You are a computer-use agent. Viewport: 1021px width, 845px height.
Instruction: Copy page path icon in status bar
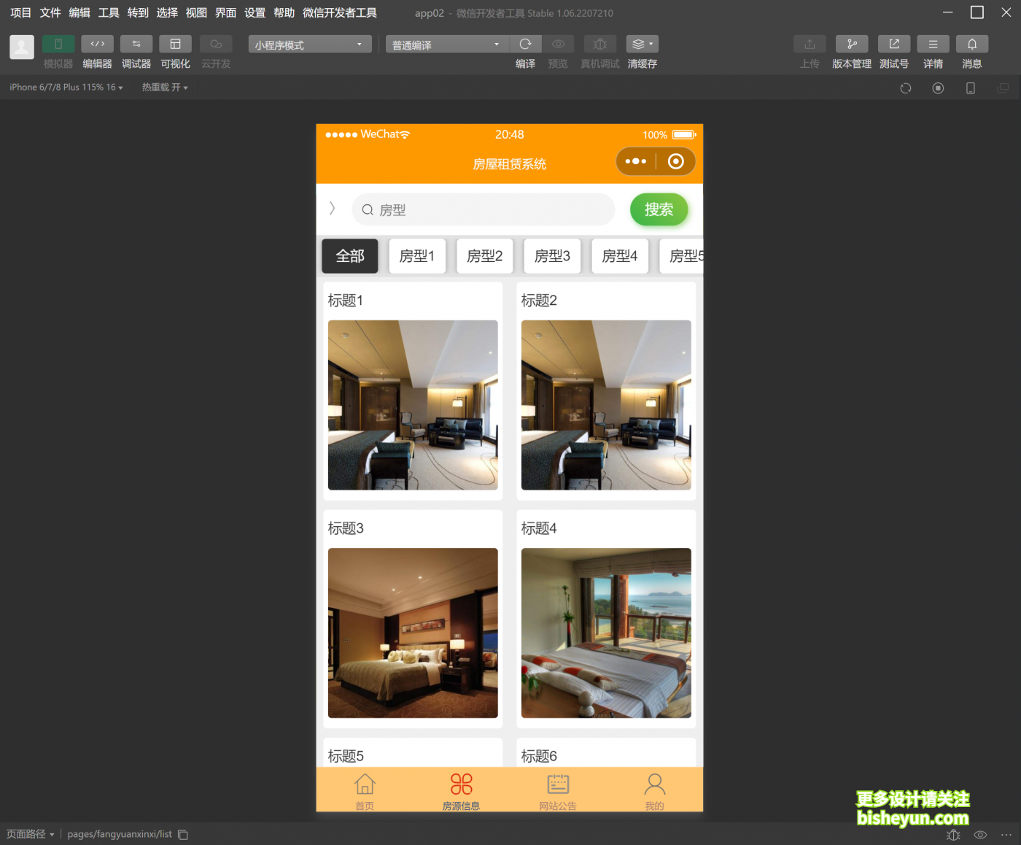tap(183, 834)
